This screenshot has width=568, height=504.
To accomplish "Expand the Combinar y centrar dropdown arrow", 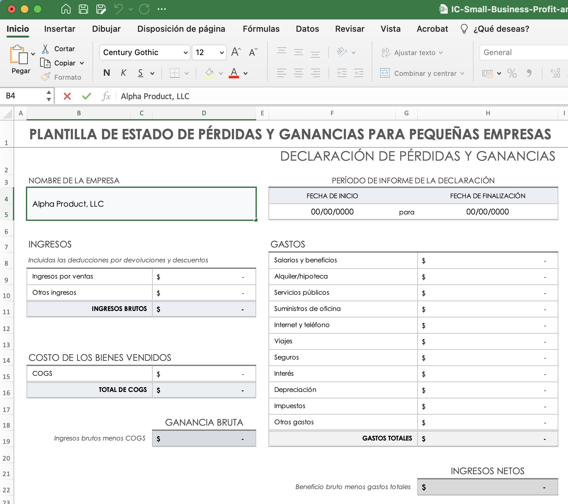I will click(462, 74).
